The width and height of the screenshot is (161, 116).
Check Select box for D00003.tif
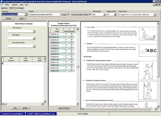click(x=66, y=40)
